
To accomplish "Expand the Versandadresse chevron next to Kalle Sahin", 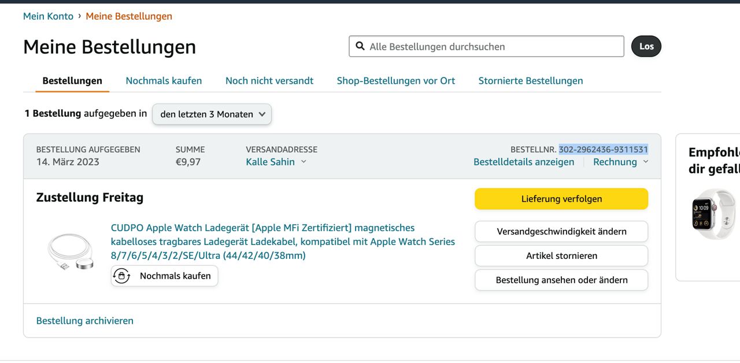I will [x=304, y=162].
